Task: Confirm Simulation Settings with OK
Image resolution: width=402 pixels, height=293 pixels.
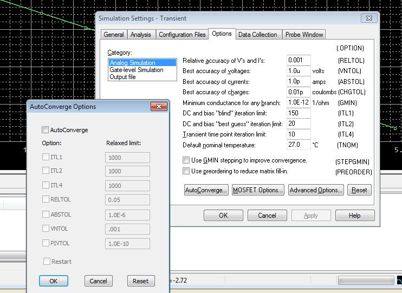Action: pyautogui.click(x=223, y=216)
